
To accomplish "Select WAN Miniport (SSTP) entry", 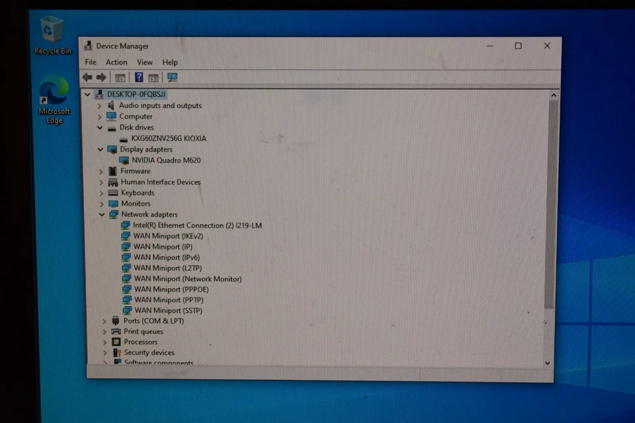I will pos(168,311).
